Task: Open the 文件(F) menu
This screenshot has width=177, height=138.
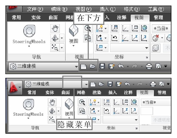Action: 35,9
